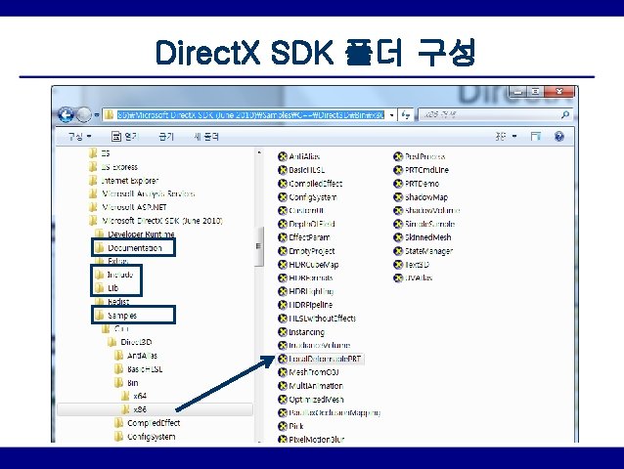The image size is (624, 469).
Task: Select the PRTDemo file name
Action: pyautogui.click(x=422, y=184)
